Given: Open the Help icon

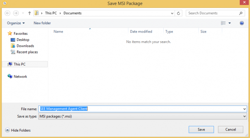Looking at the screenshot, I should coord(242,23).
